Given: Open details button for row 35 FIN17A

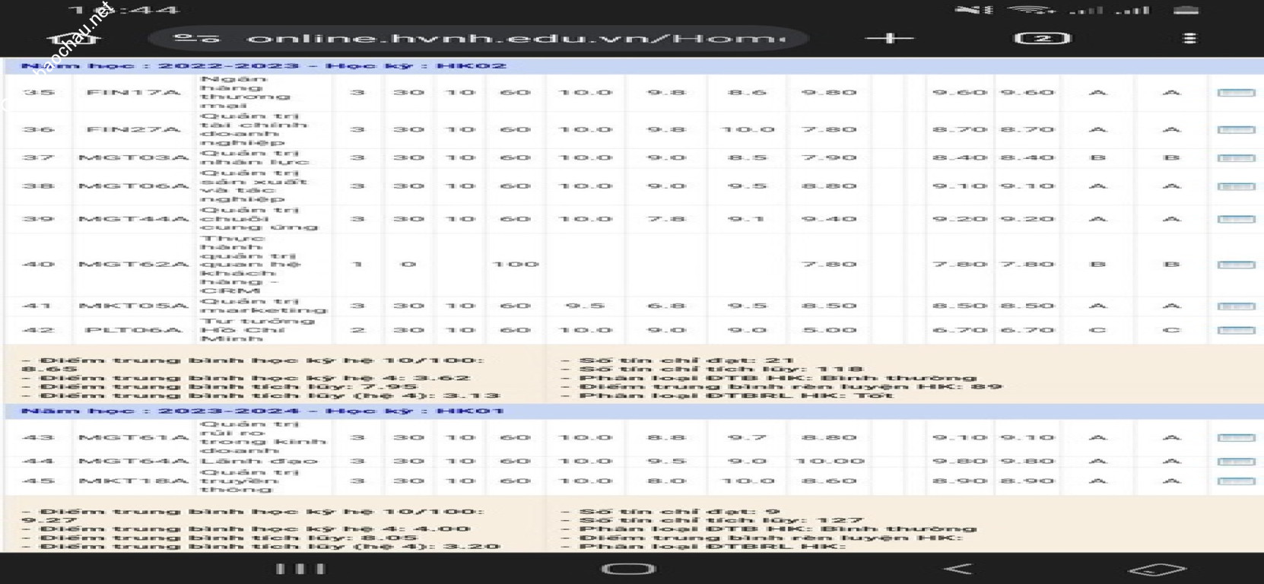Looking at the screenshot, I should tap(1236, 93).
